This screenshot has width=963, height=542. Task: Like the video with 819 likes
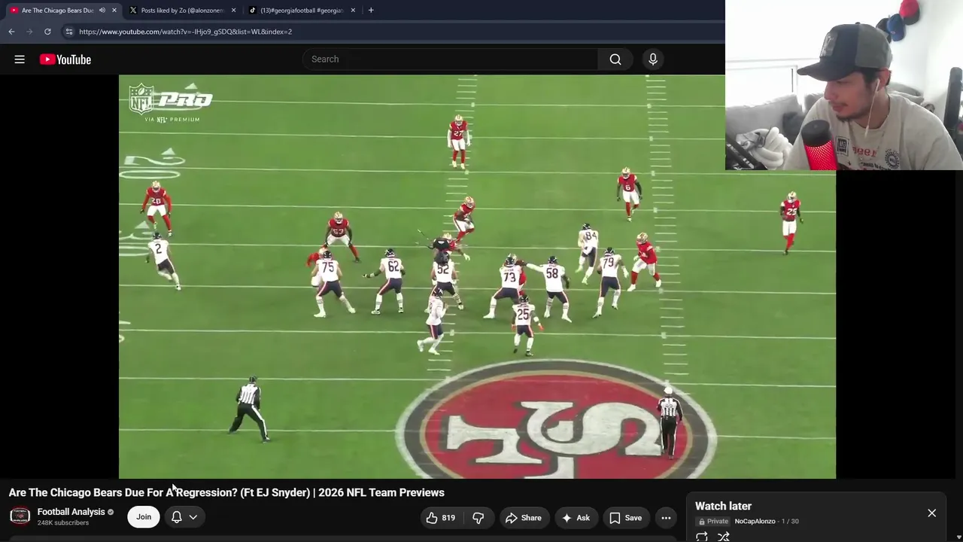(440, 518)
